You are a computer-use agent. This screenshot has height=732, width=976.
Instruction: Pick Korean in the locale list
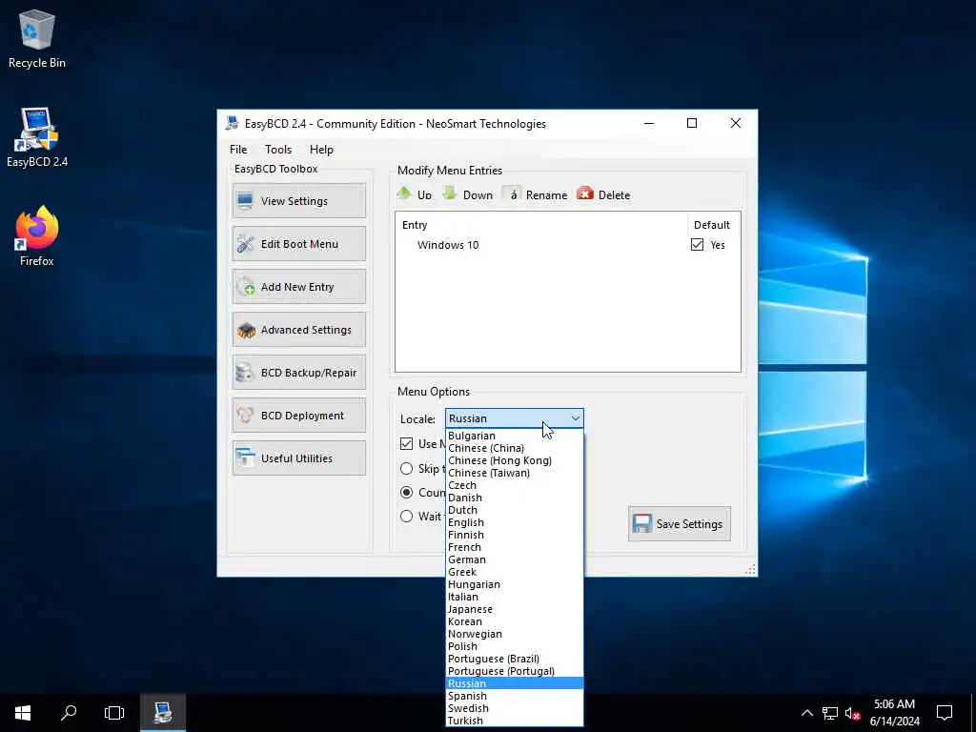pyautogui.click(x=515, y=621)
